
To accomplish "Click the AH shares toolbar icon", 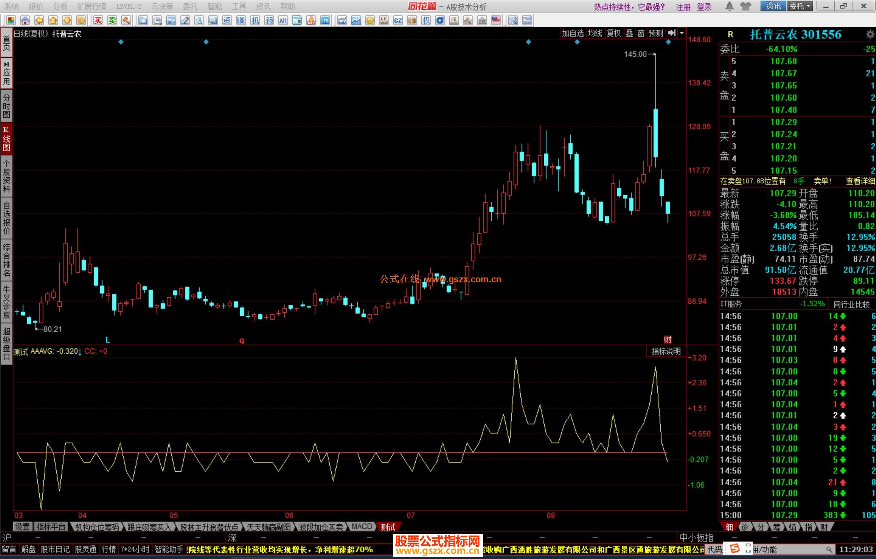I will point(283,20).
